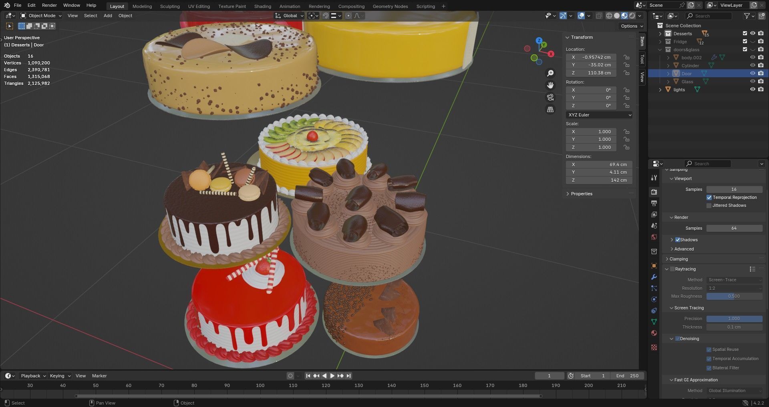This screenshot has height=407, width=769.
Task: Click the pan view hand icon
Action: point(550,85)
